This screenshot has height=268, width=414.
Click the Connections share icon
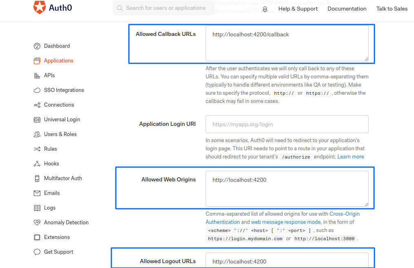point(37,105)
